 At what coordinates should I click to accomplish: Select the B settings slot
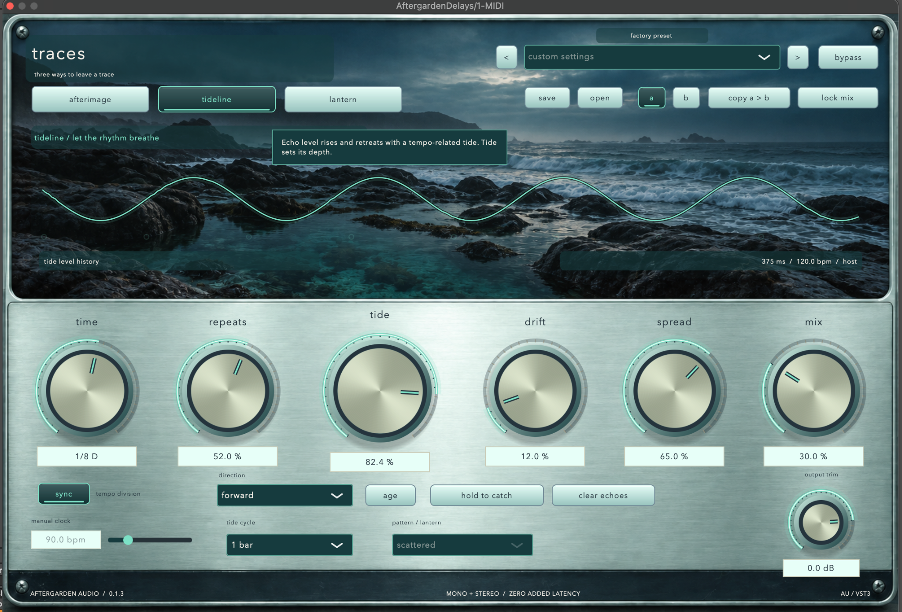pos(686,98)
